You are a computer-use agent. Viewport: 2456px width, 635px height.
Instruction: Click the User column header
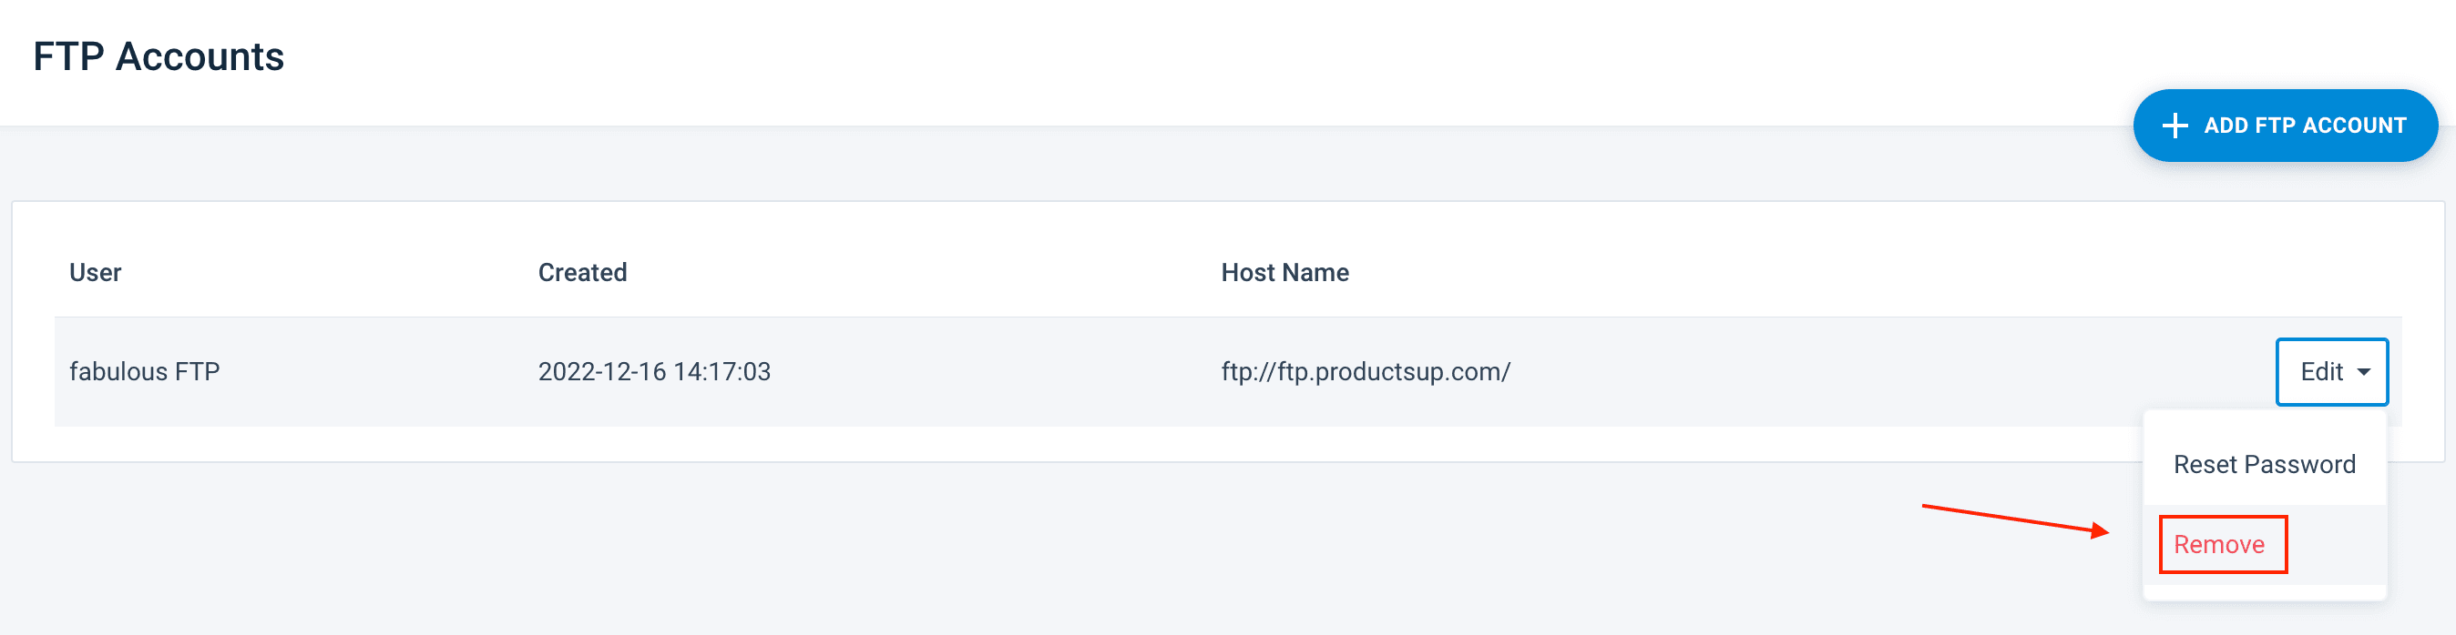(x=96, y=273)
